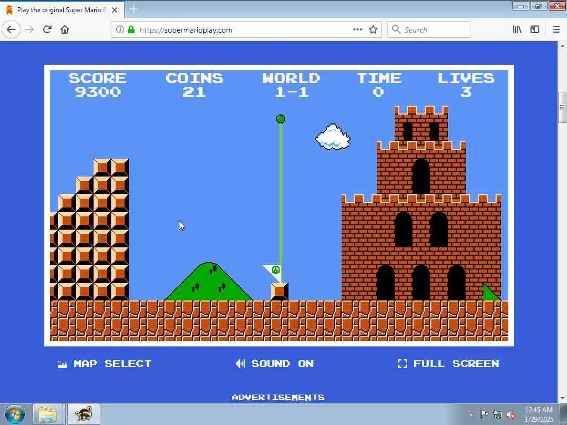Show hidden tray icons arrow
This screenshot has width=567, height=425.
pos(471,414)
